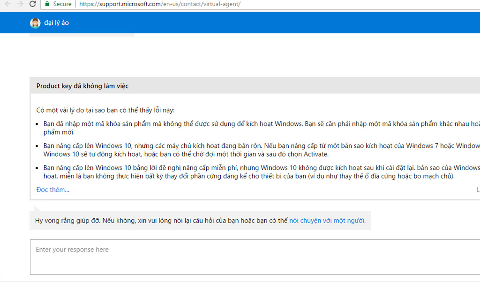This screenshot has height=282, width=480.
Task: Open the "Đọc thêm..." link
Action: [x=52, y=190]
